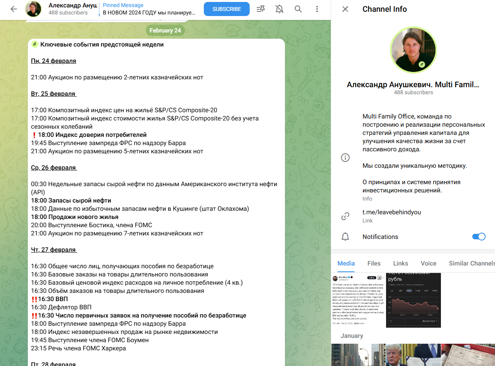Subscribe to the channel
The width and height of the screenshot is (495, 366).
coord(227,9)
